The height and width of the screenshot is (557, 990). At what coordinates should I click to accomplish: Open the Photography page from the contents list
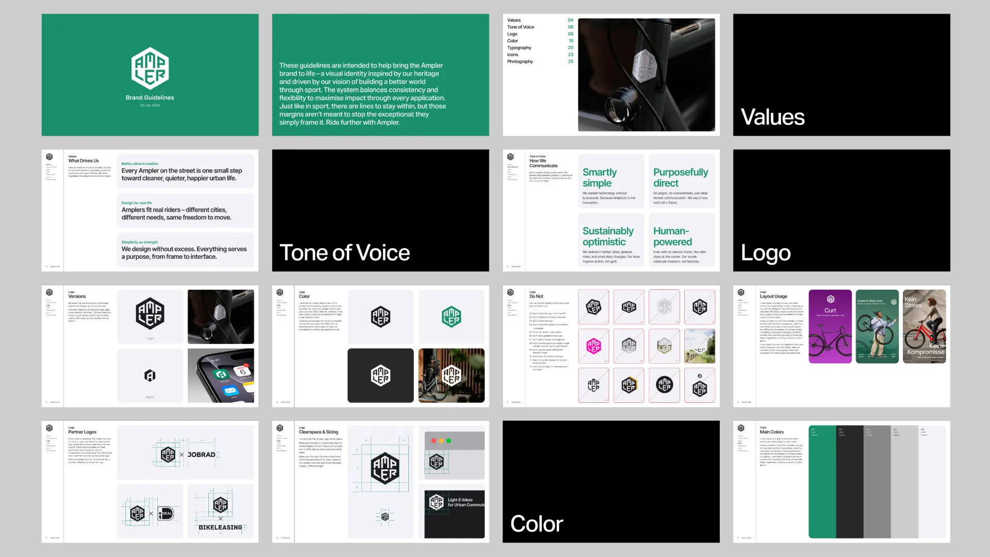[520, 61]
